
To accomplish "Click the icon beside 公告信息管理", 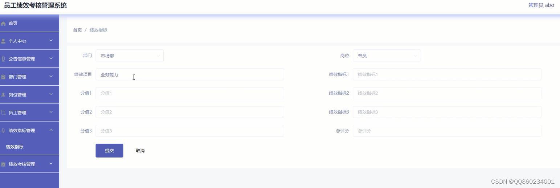I will [x=3, y=59].
